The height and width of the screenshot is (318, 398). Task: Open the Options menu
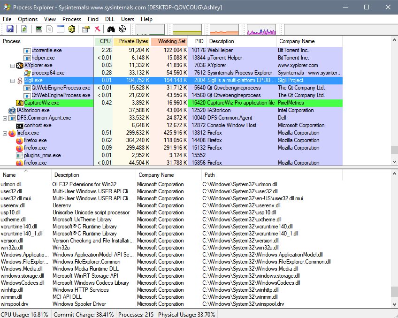[x=28, y=19]
